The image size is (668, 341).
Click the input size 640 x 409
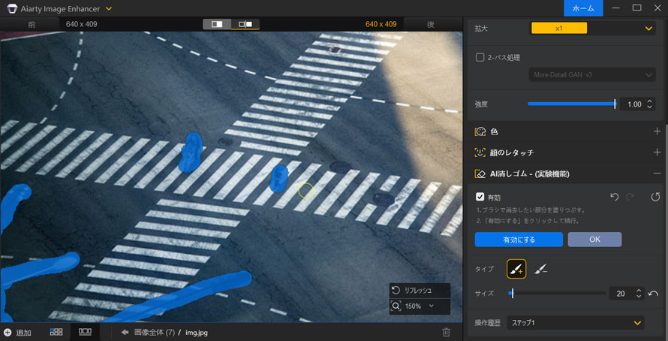(81, 24)
